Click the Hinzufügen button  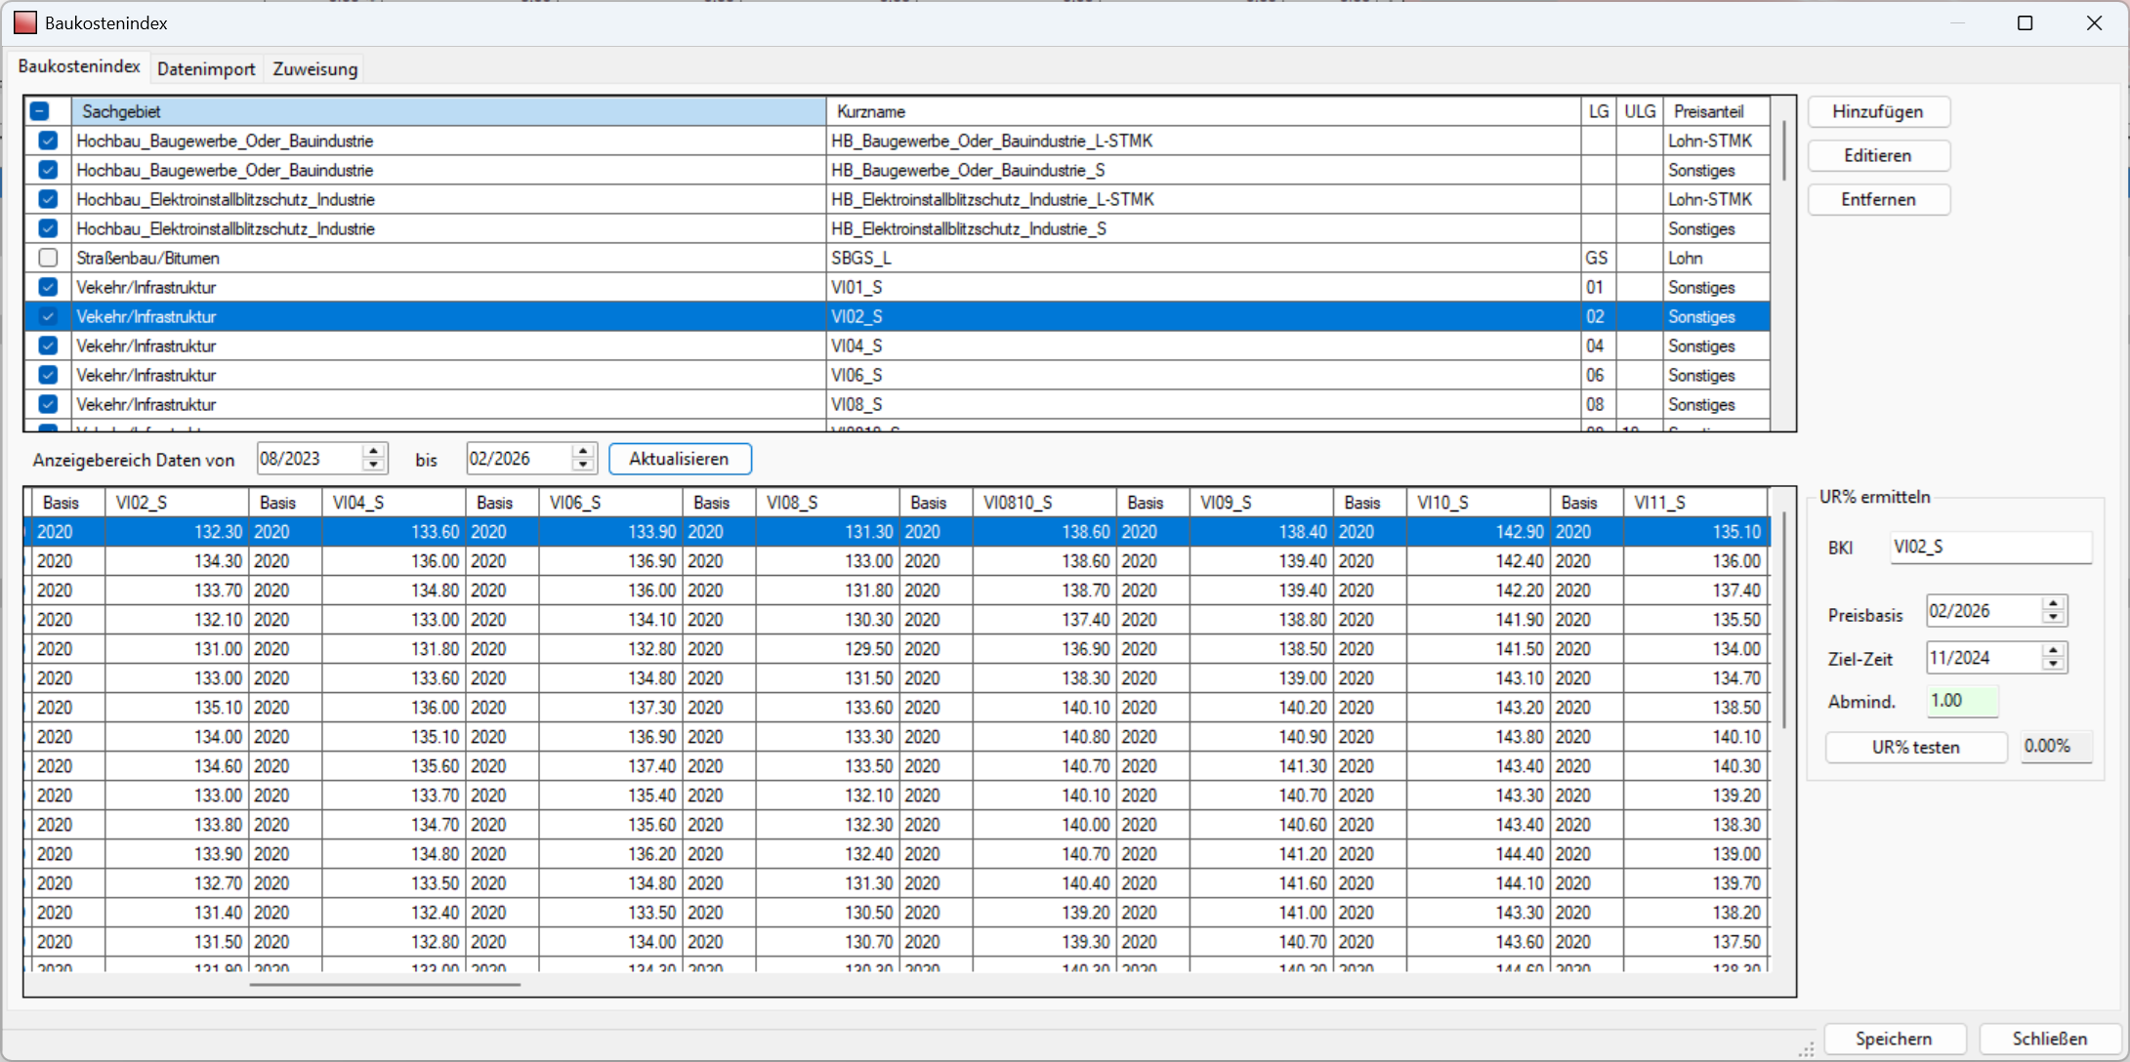point(1877,111)
